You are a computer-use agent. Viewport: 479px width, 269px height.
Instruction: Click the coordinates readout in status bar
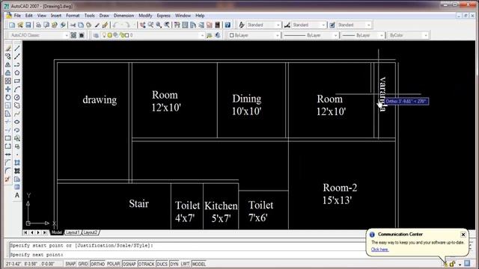(x=30, y=264)
